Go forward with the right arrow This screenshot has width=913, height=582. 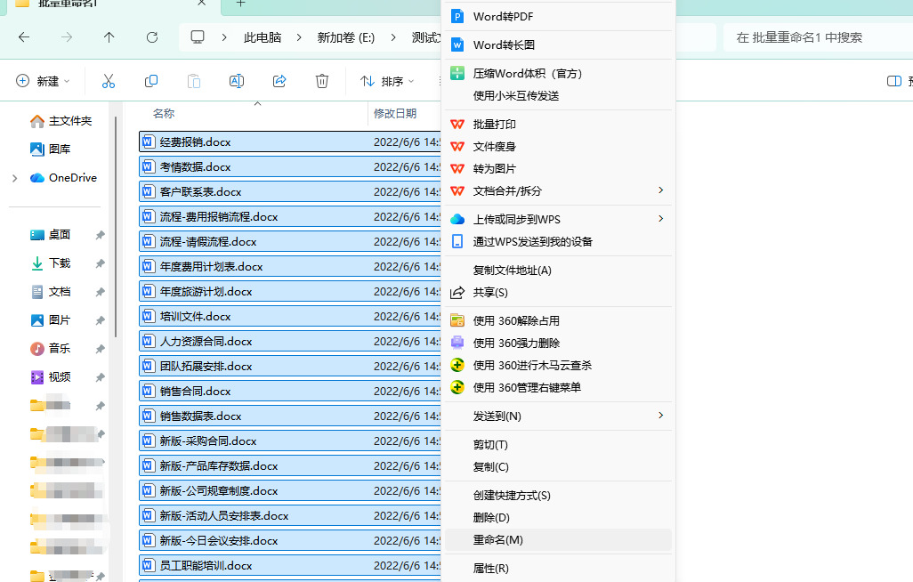[x=67, y=37]
